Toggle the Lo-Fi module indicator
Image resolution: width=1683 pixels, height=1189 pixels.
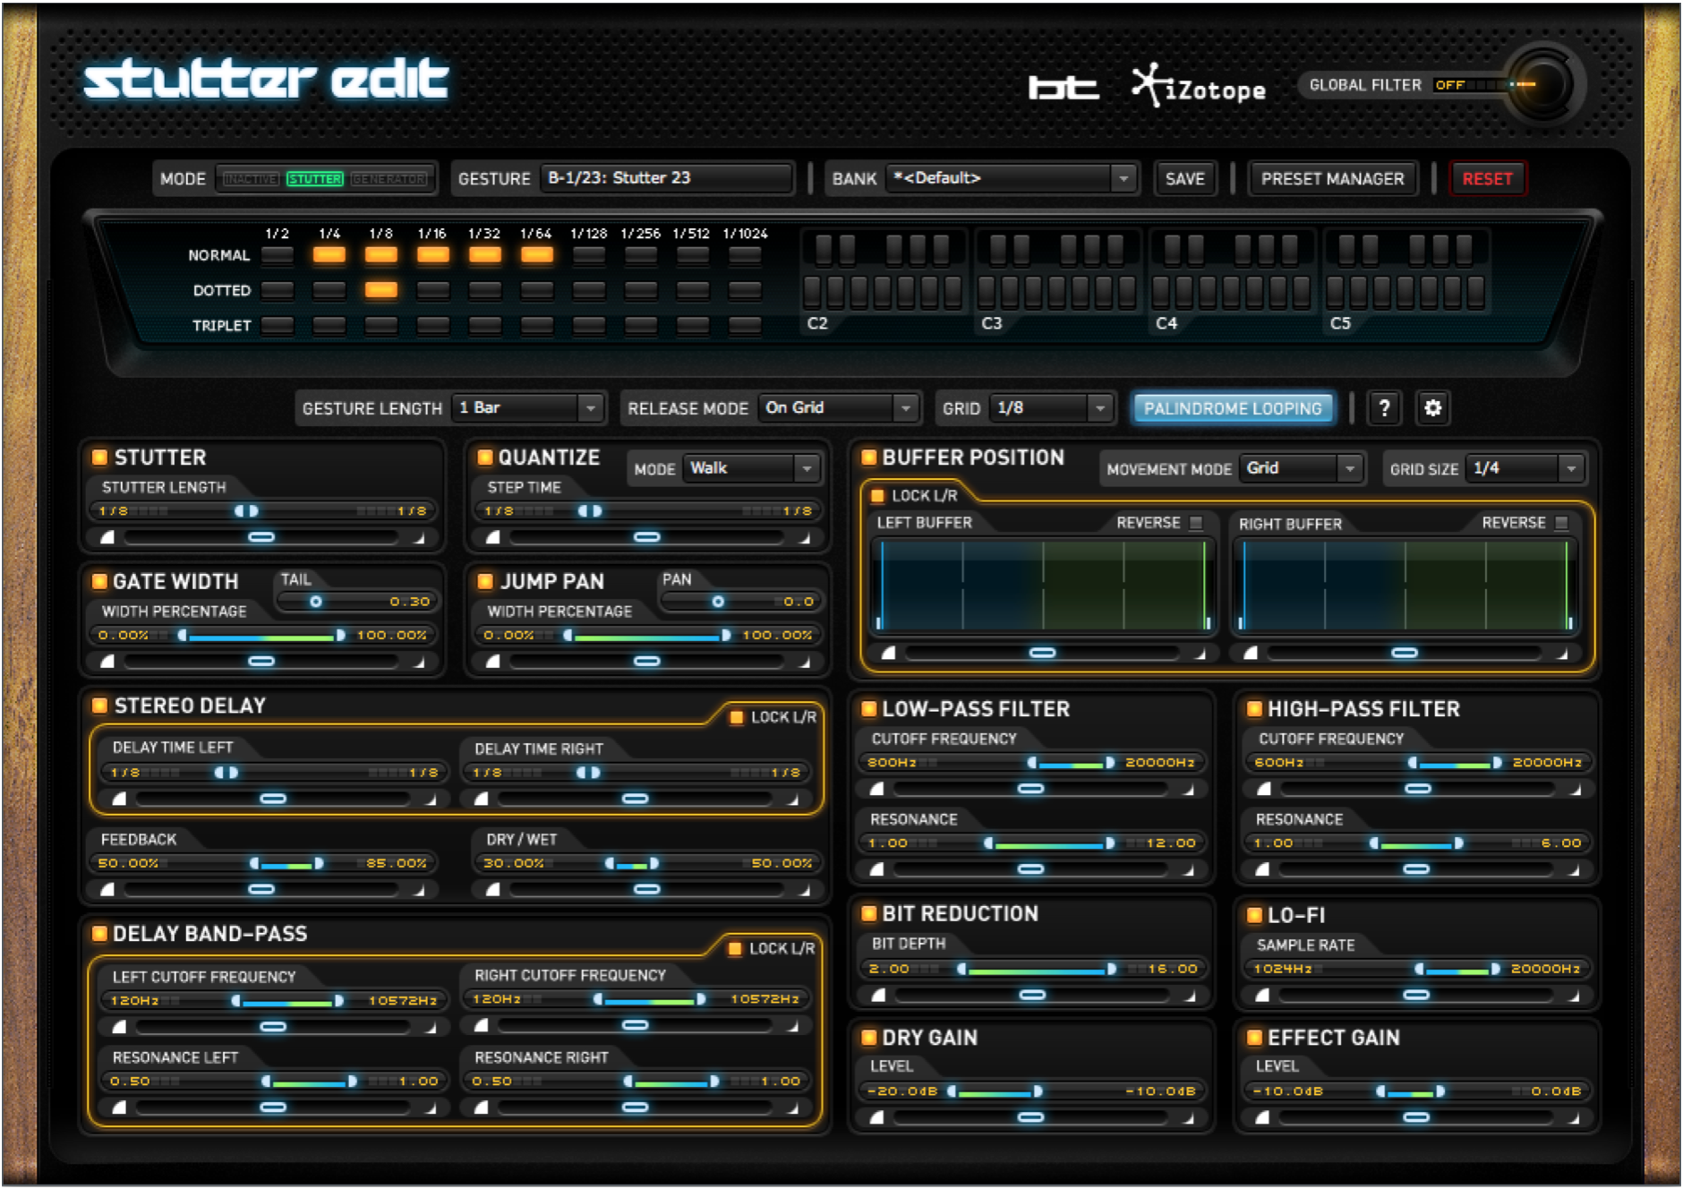point(1254,915)
